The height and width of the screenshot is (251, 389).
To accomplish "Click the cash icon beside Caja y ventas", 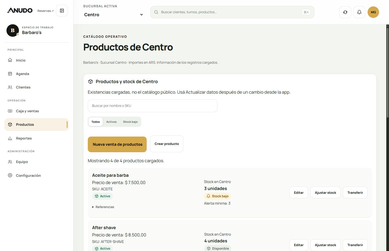I will click(10, 111).
